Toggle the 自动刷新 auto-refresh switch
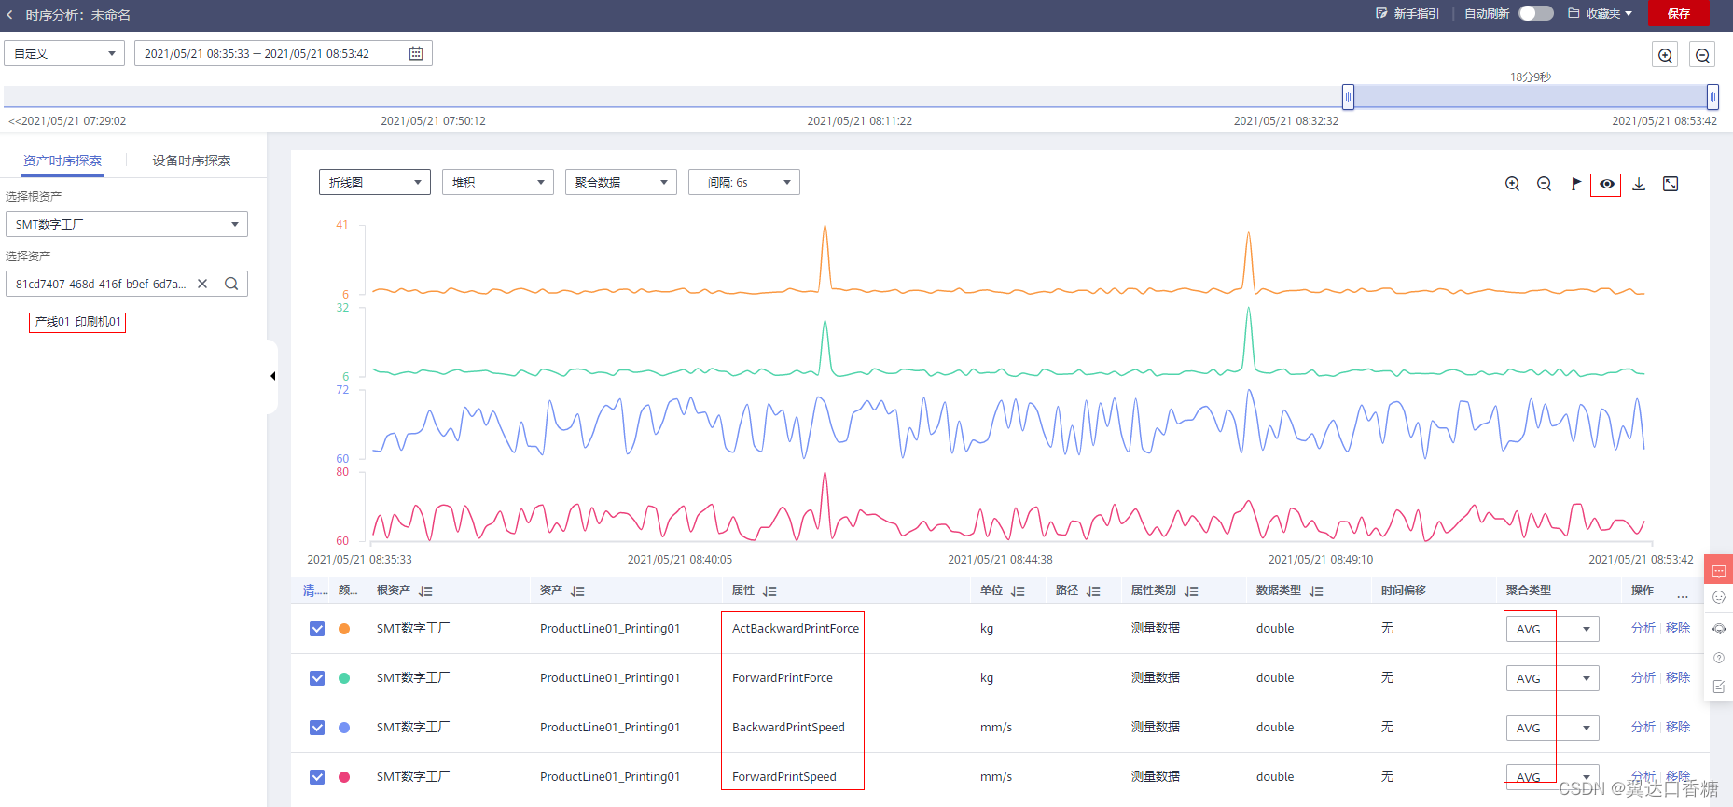The image size is (1733, 807). [x=1535, y=13]
